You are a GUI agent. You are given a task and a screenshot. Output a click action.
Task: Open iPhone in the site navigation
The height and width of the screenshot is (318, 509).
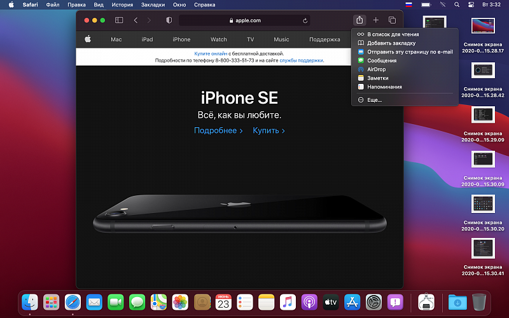[x=181, y=39]
